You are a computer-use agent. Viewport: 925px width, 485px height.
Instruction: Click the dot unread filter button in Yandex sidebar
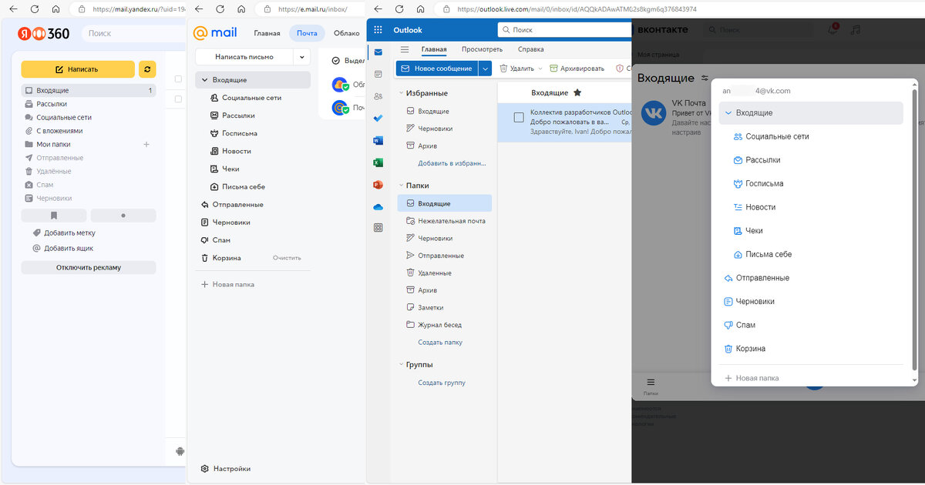click(x=123, y=216)
